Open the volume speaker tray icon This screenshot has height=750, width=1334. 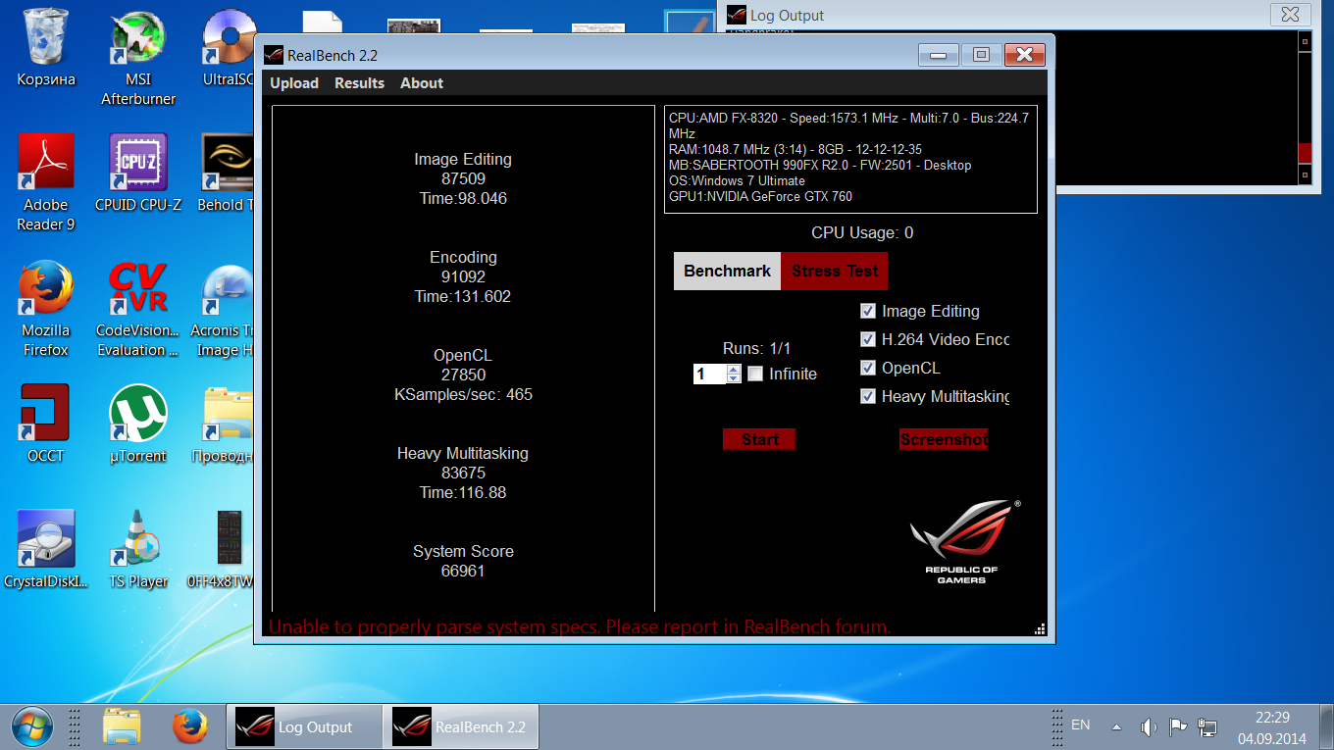pyautogui.click(x=1149, y=727)
